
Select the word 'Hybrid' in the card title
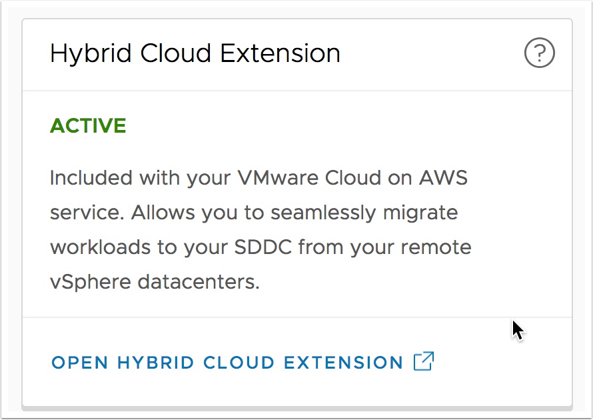(91, 54)
